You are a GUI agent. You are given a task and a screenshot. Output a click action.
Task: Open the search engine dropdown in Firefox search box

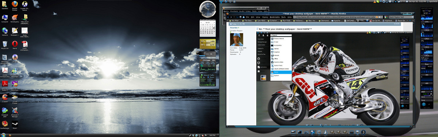(x=387, y=17)
